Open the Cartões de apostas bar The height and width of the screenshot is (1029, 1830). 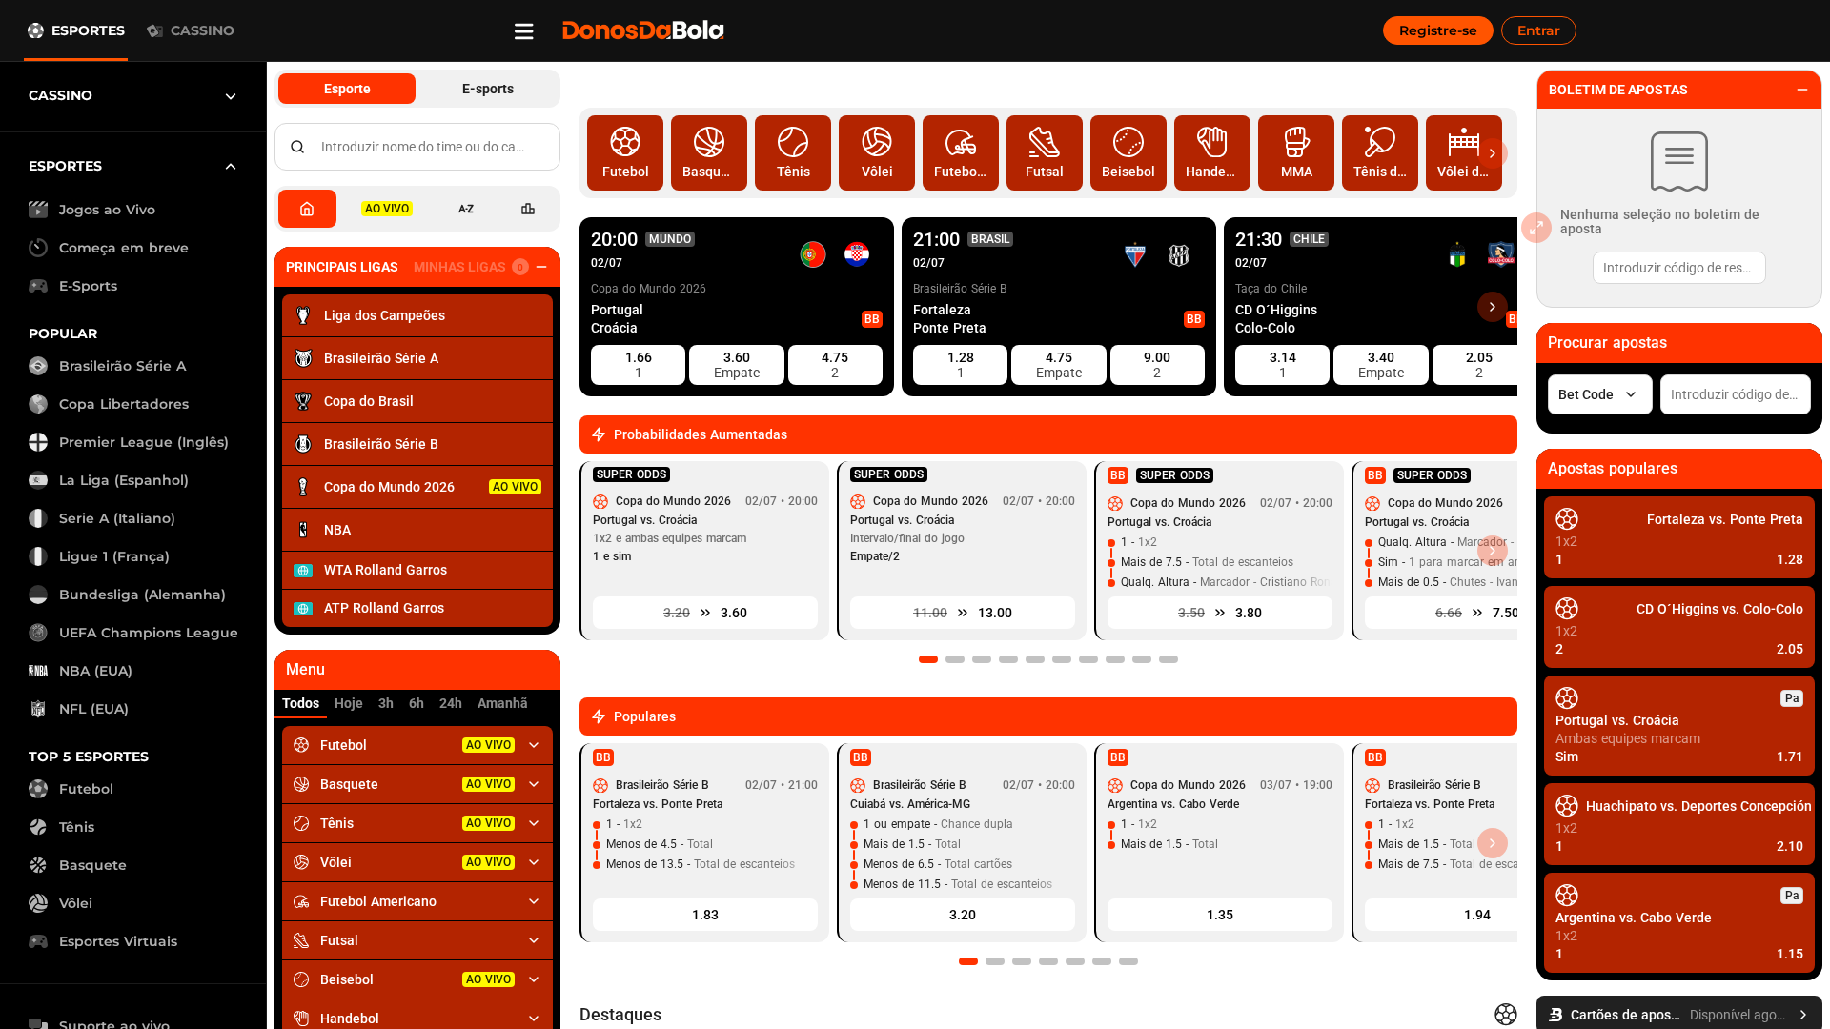pyautogui.click(x=1679, y=1015)
